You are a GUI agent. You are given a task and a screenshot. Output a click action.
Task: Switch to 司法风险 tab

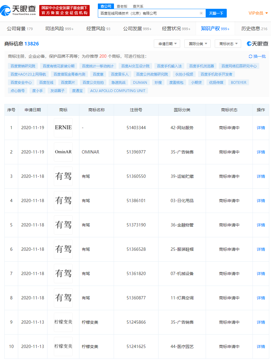[59, 29]
